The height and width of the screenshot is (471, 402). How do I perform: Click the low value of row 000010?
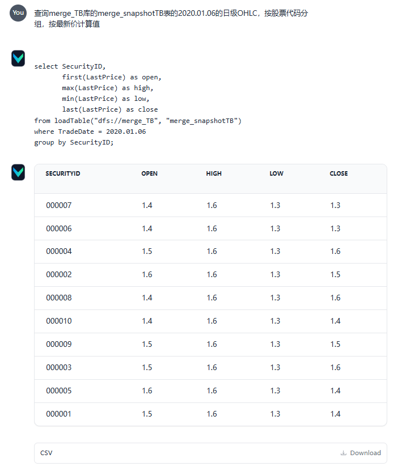275,321
